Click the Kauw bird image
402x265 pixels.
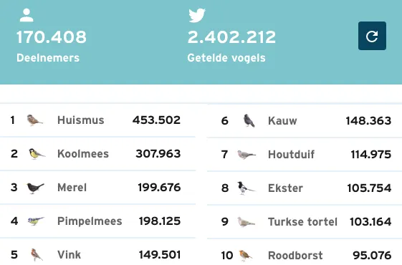pyautogui.click(x=249, y=120)
